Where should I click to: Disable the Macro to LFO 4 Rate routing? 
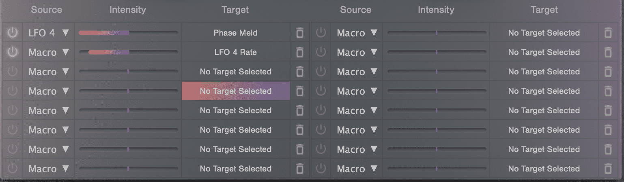coord(13,52)
